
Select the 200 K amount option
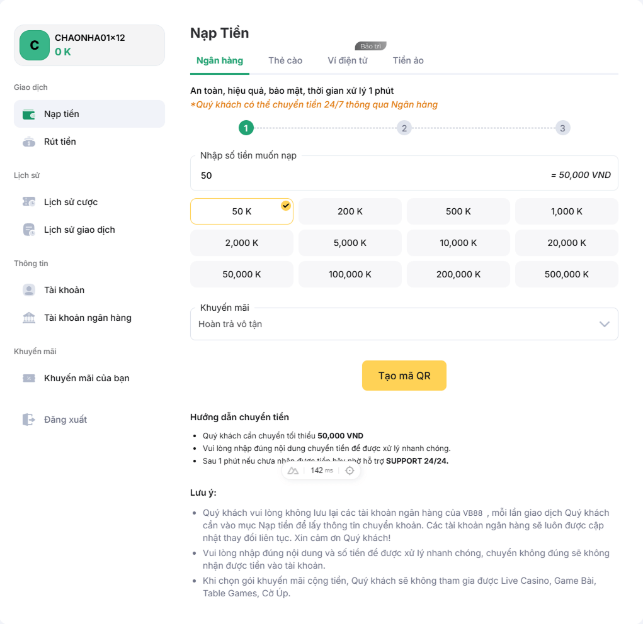[x=350, y=211]
